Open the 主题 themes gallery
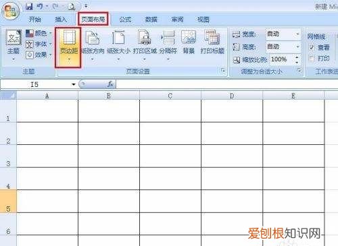This screenshot has height=246, width=338. pos(14,45)
